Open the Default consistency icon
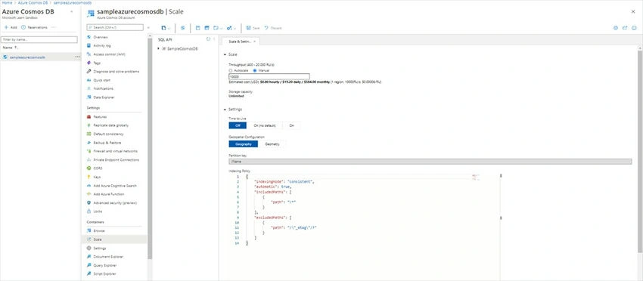The width and height of the screenshot is (643, 281). point(89,134)
